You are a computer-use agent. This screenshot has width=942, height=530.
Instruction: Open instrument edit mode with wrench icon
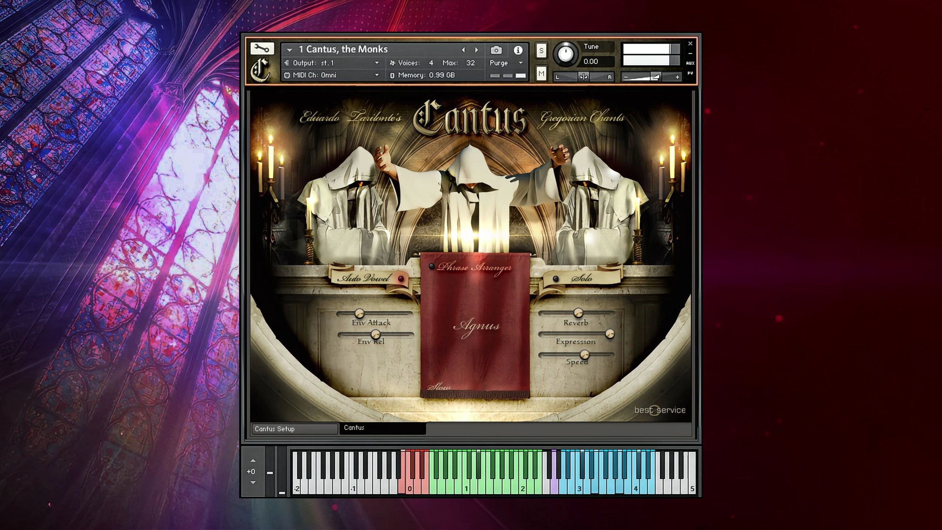(262, 49)
